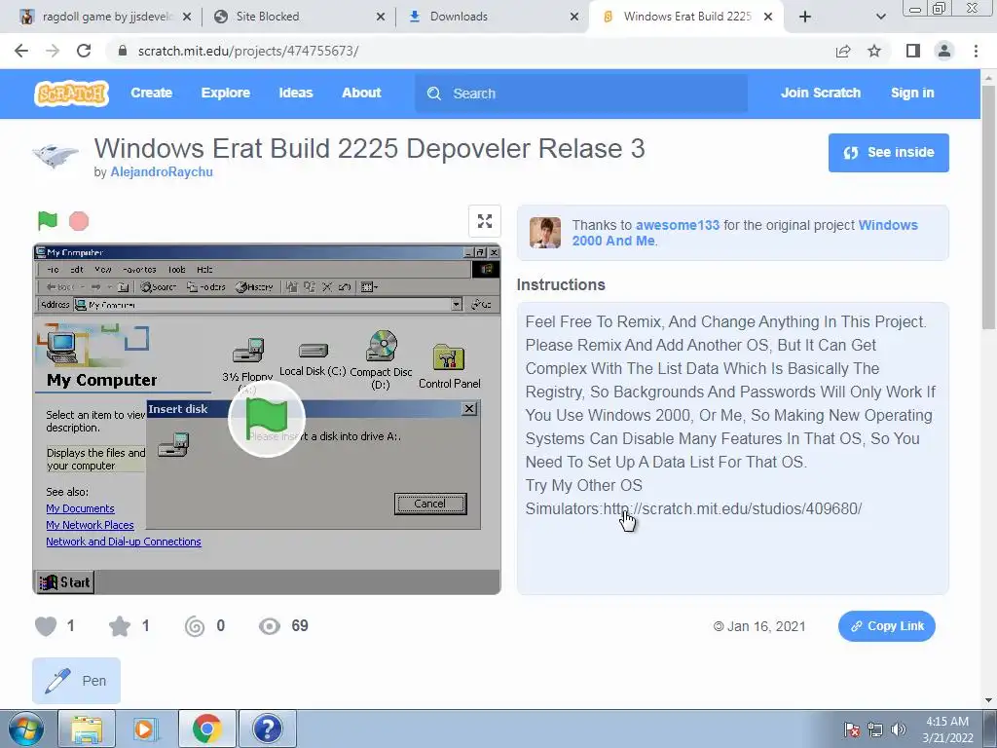Click Network and Dial-up Connections link on stage

(124, 542)
